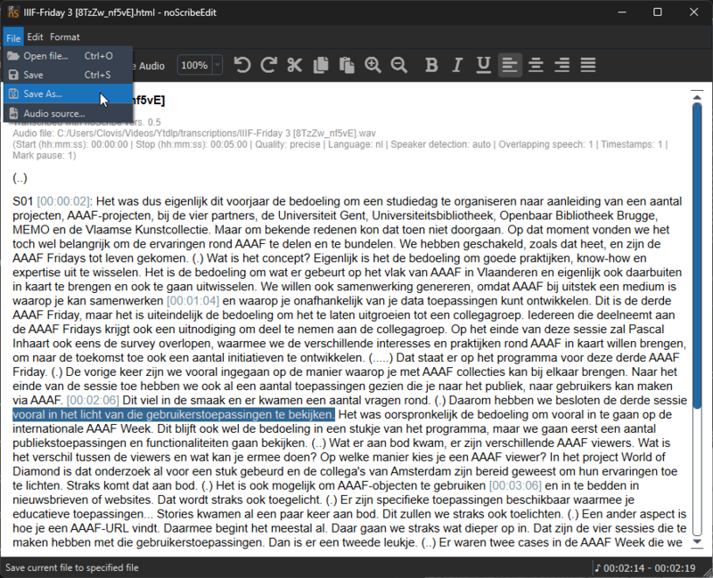
Task: Open the Edit menu
Action: [x=33, y=37]
